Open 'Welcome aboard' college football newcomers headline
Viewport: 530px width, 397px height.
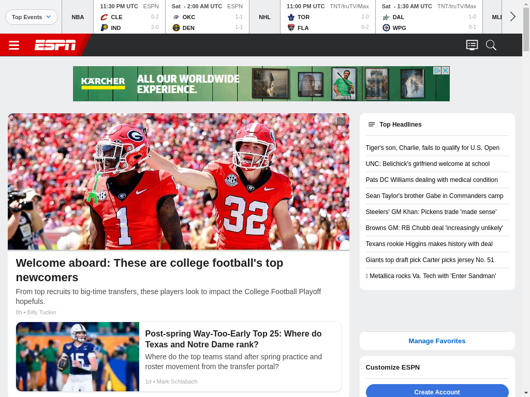click(x=150, y=270)
